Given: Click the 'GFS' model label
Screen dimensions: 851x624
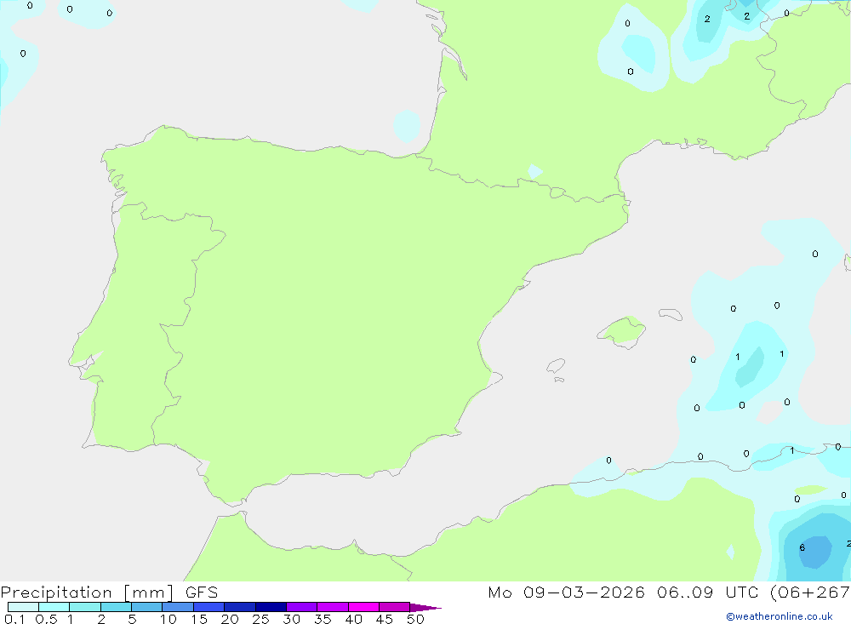Looking at the screenshot, I should pyautogui.click(x=202, y=593).
